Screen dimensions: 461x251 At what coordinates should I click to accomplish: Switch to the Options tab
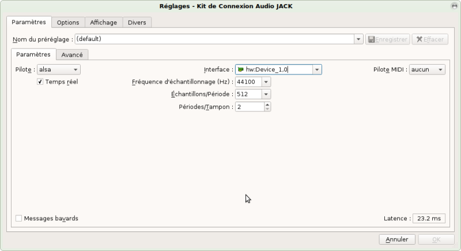tap(68, 23)
